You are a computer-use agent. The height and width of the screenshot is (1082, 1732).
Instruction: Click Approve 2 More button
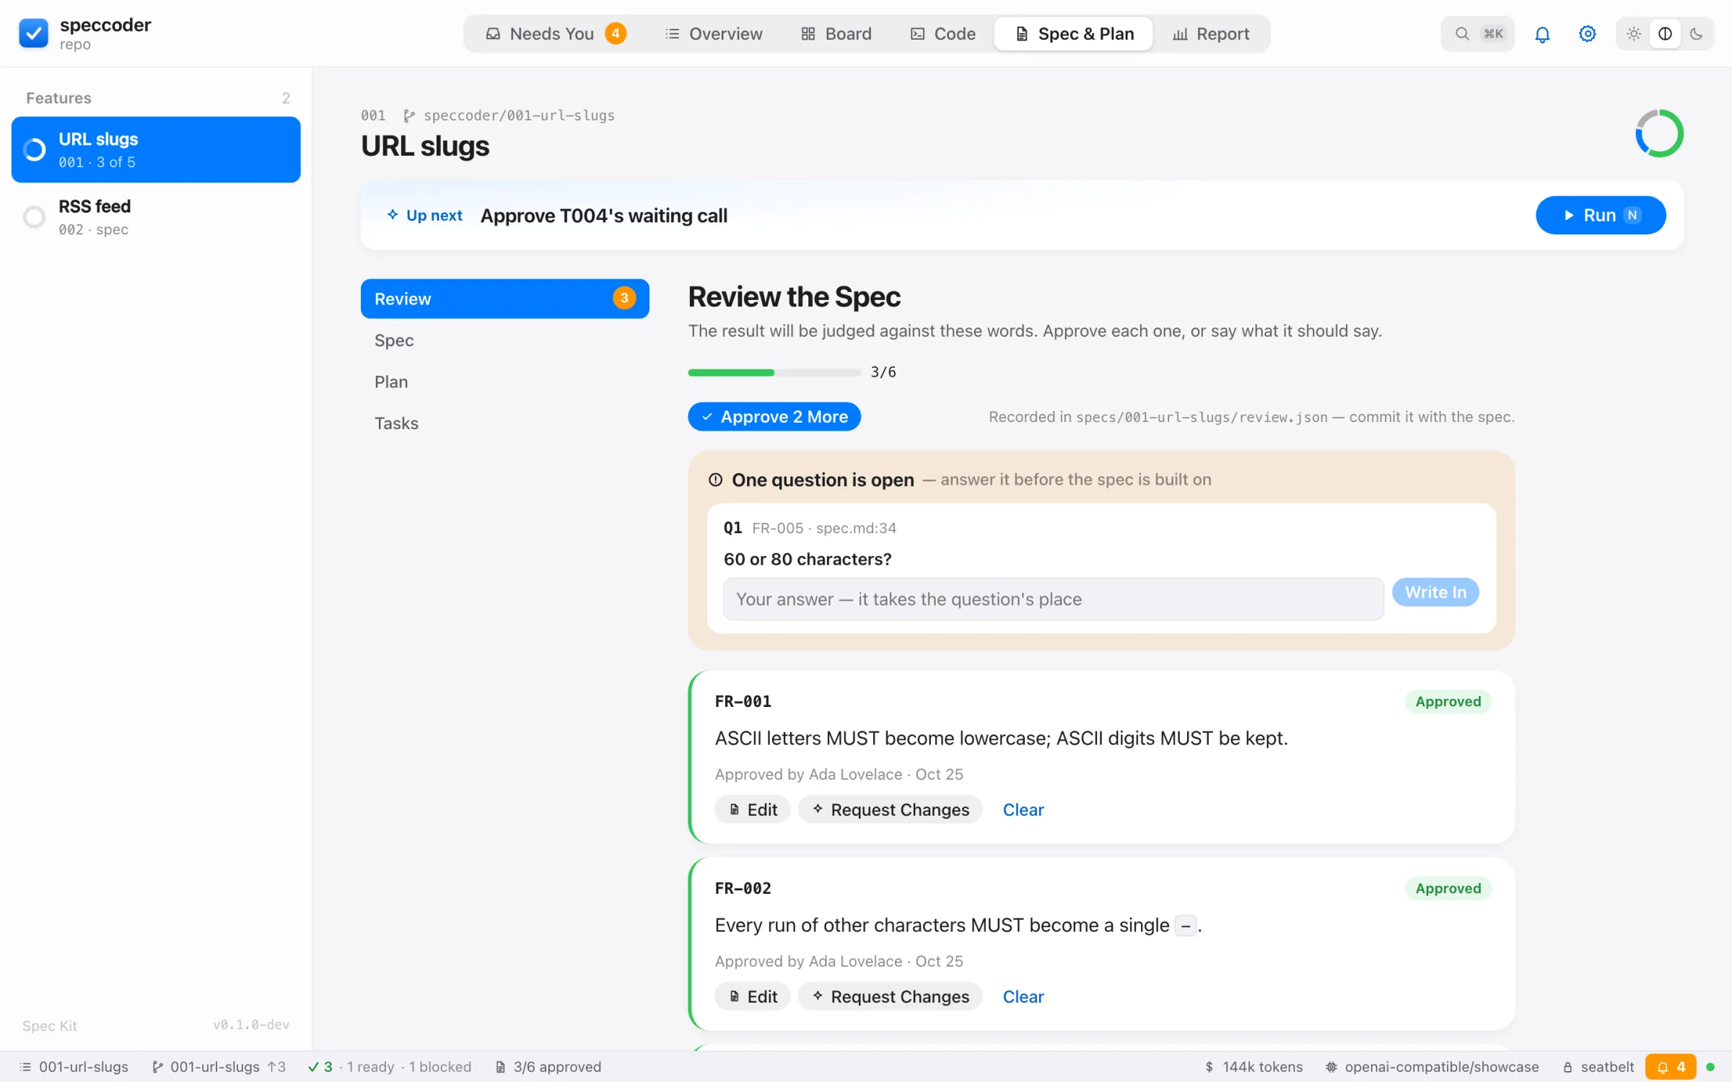[x=774, y=417]
